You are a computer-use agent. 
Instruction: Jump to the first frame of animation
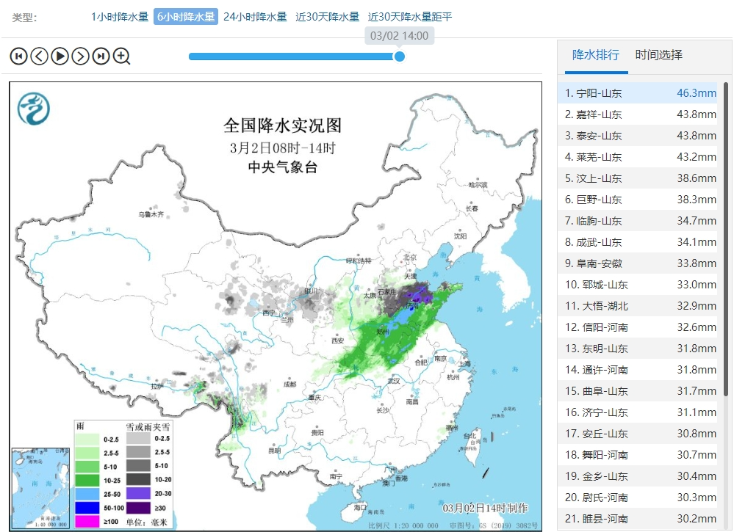tap(18, 56)
